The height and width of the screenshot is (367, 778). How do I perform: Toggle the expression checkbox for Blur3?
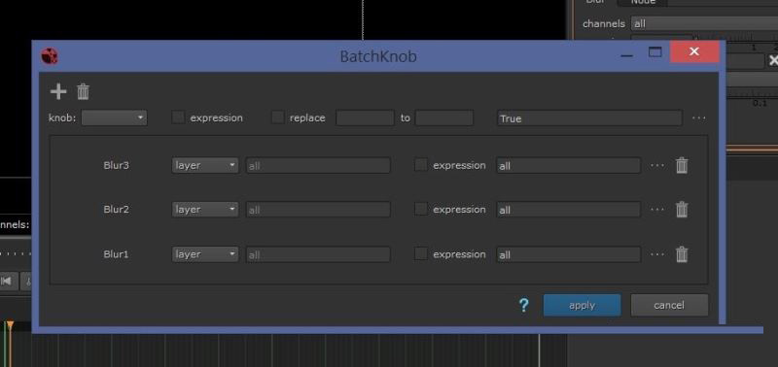[421, 165]
